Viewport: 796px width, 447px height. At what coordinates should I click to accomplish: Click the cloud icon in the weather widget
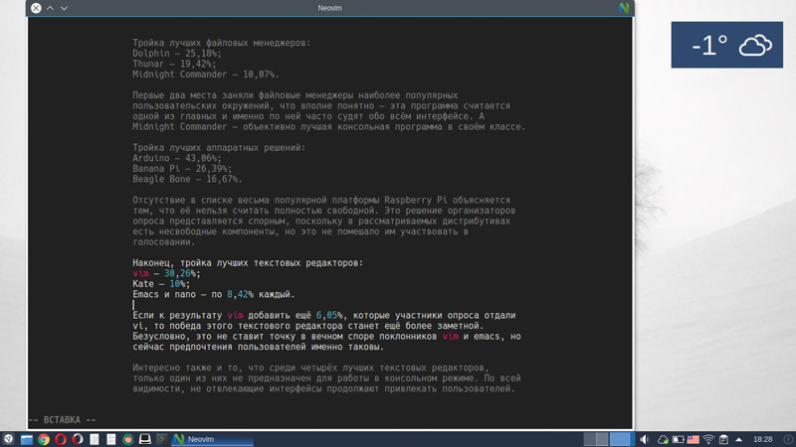point(755,45)
